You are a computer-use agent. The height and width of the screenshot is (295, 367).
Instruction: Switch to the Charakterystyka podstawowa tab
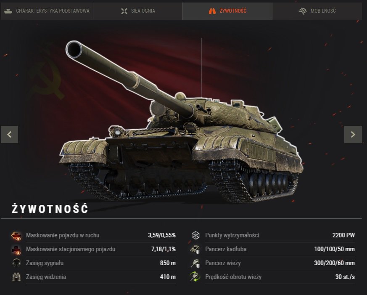tap(47, 11)
